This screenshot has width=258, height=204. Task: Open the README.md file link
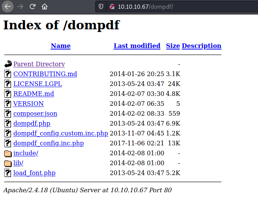[x=34, y=94]
